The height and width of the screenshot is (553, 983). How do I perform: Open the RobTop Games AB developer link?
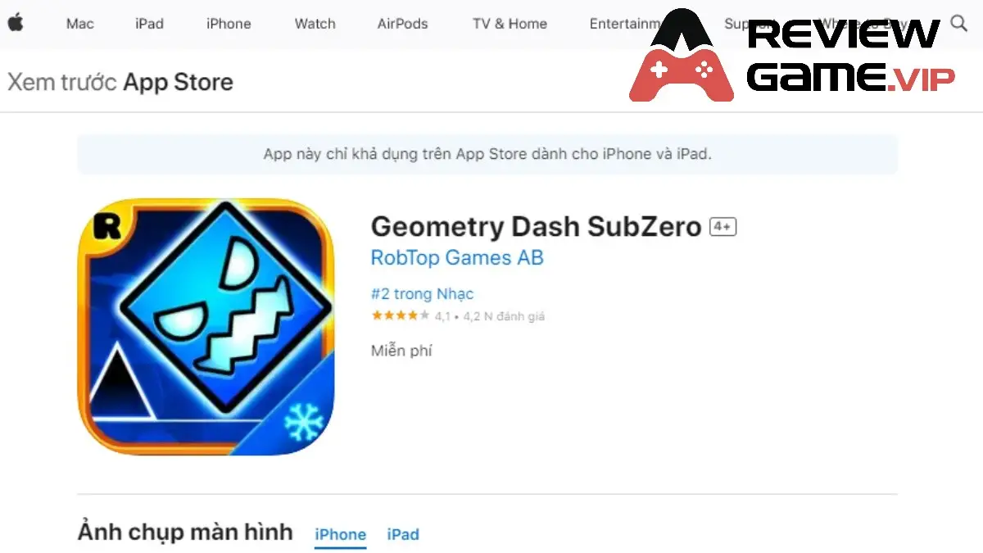pos(457,257)
